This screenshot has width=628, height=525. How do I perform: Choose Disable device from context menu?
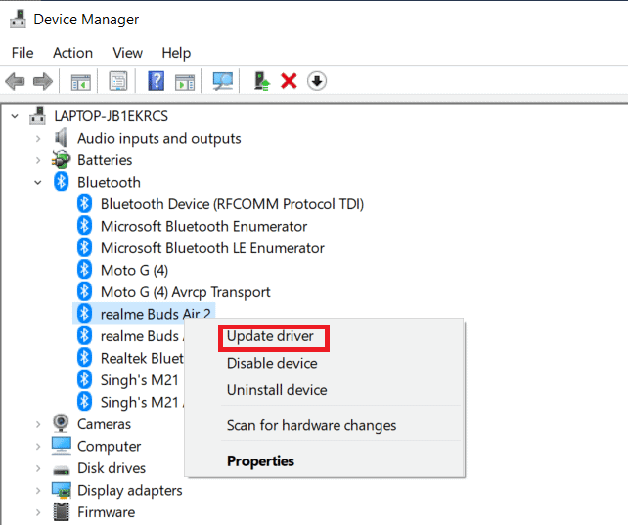click(272, 363)
